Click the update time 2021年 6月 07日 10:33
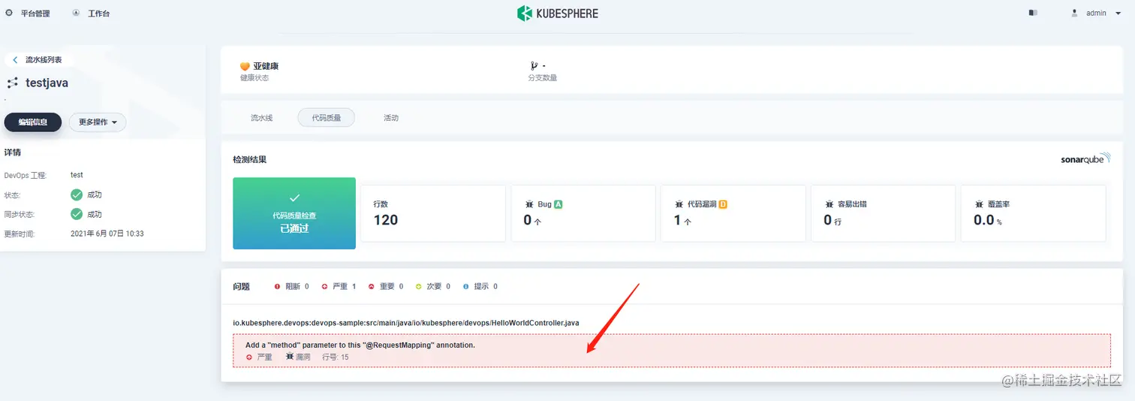 pos(107,234)
